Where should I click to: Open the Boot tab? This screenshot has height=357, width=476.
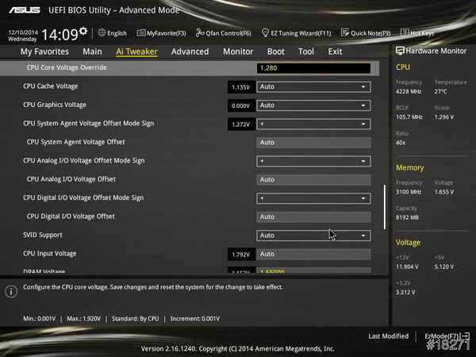tap(276, 52)
